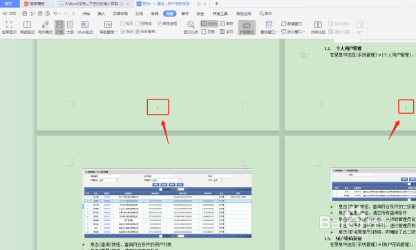Open the Developer Tools tab (开发工具)

[x=220, y=14]
